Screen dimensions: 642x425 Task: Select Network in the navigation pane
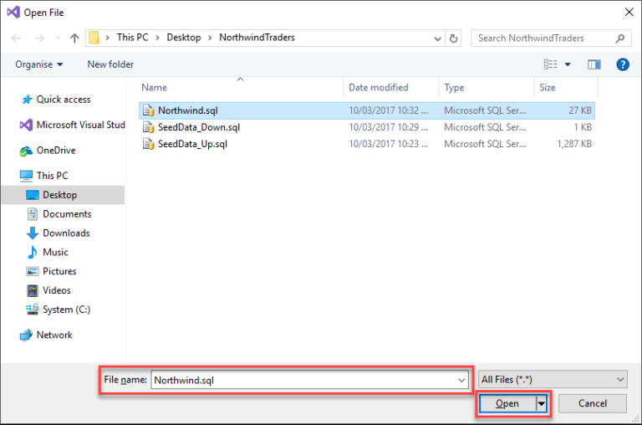54,335
